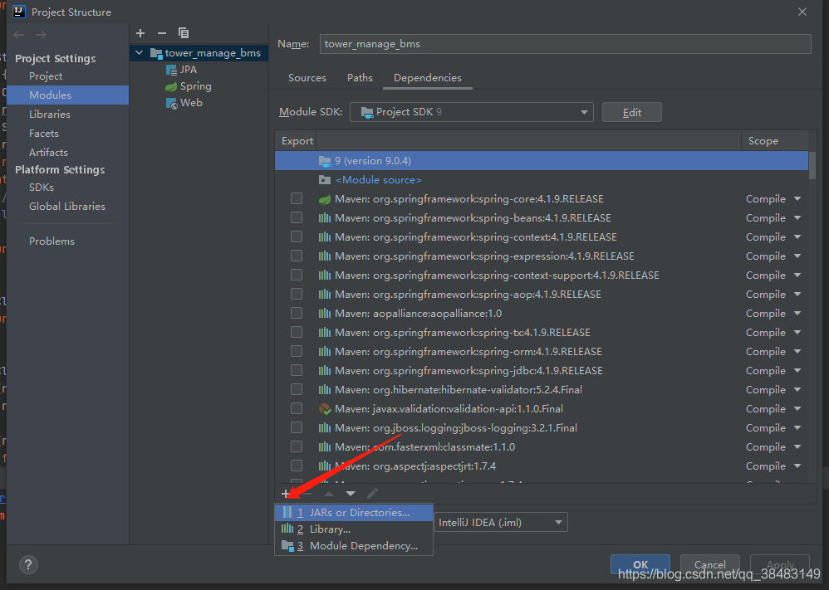The height and width of the screenshot is (590, 829).
Task: Click the module Name input field
Action: (565, 44)
